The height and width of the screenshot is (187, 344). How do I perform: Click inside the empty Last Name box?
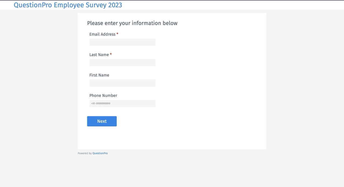(x=122, y=62)
